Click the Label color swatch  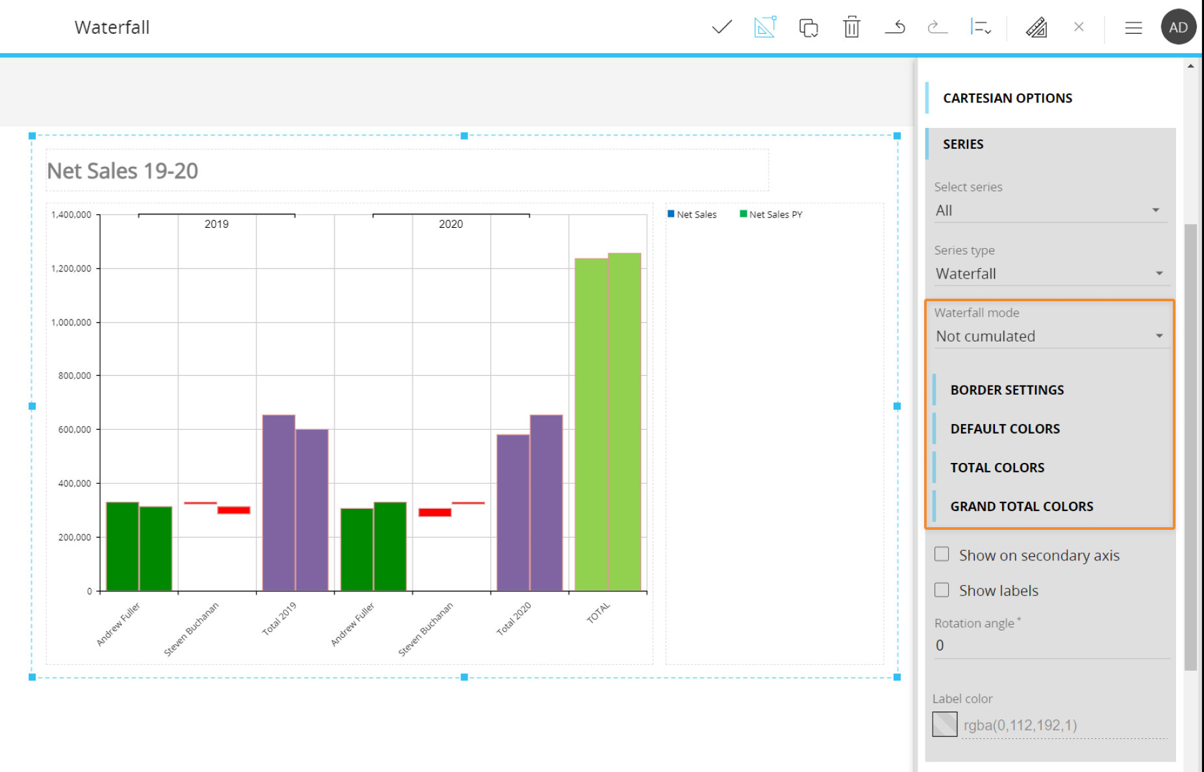[945, 725]
